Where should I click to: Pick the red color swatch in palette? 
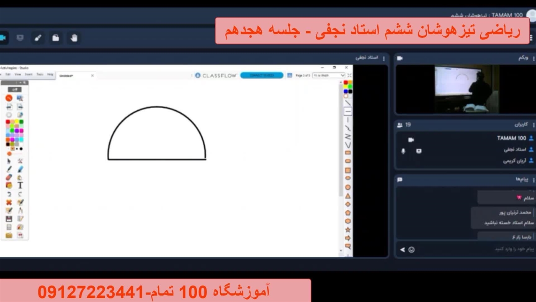click(8, 122)
